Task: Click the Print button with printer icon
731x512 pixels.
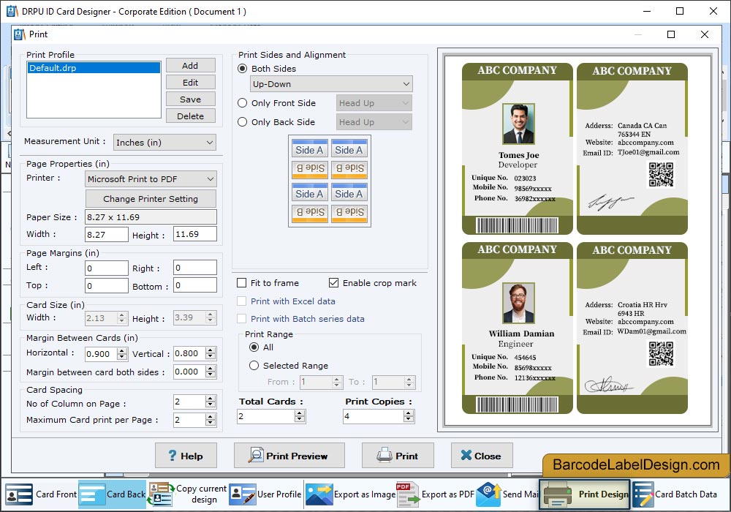Action: tap(398, 456)
